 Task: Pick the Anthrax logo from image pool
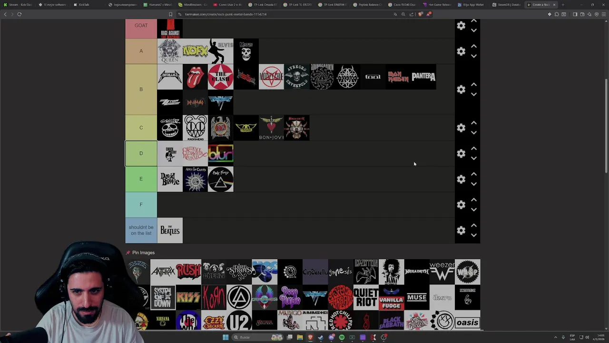coord(163,272)
